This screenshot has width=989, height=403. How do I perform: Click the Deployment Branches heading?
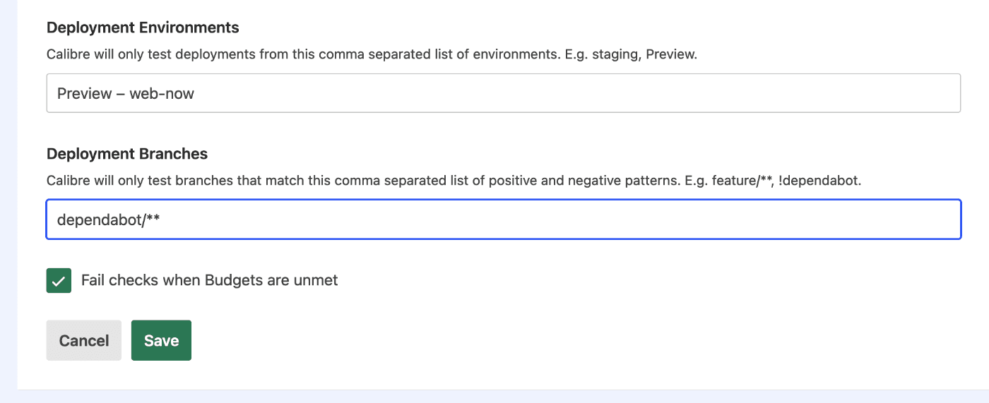[x=127, y=154]
